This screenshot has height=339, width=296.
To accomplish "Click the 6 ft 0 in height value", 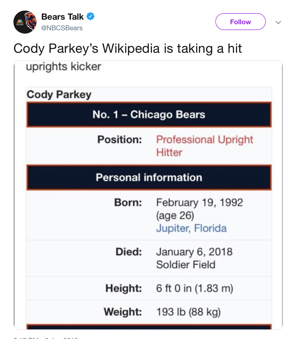I will tap(195, 288).
